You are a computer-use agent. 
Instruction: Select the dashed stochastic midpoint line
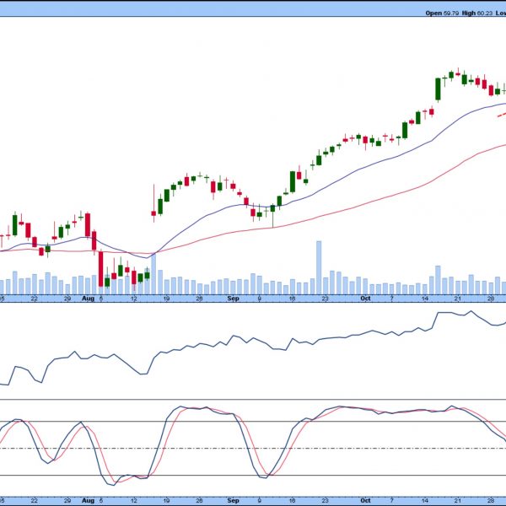253,449
